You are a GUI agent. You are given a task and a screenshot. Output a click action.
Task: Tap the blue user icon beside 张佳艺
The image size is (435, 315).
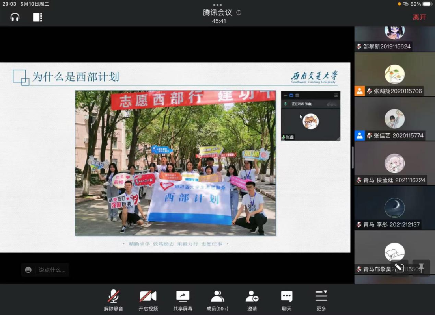coord(360,136)
